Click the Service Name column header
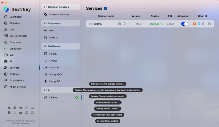 [x=106, y=16]
